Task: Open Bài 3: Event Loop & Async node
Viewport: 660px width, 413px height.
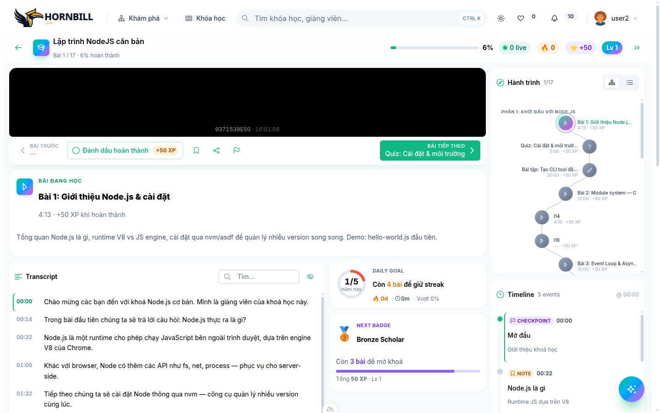Action: tap(566, 265)
